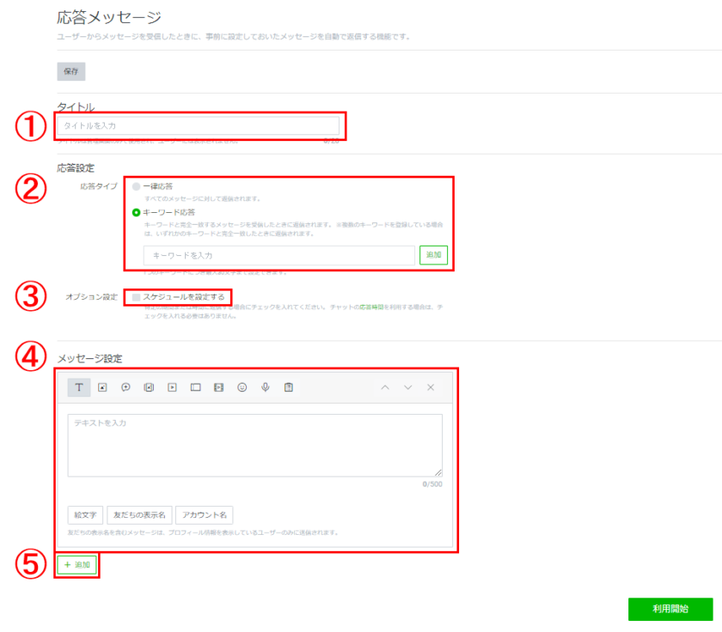Select the image message icon in toolbar
The width and height of the screenshot is (722, 632).
tap(102, 387)
